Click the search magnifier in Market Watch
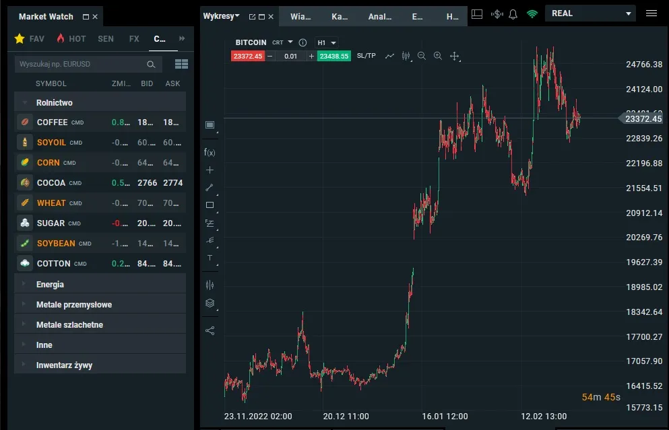Viewport: 669px width, 430px height. (x=151, y=65)
